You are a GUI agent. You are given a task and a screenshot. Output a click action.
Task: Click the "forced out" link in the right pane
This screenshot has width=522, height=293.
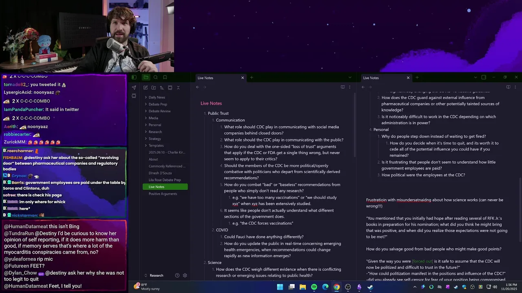[x=422, y=261]
